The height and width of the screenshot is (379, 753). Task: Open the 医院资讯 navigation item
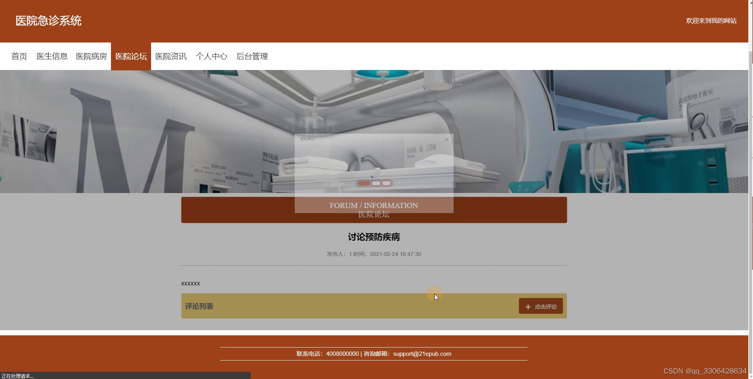tap(171, 56)
